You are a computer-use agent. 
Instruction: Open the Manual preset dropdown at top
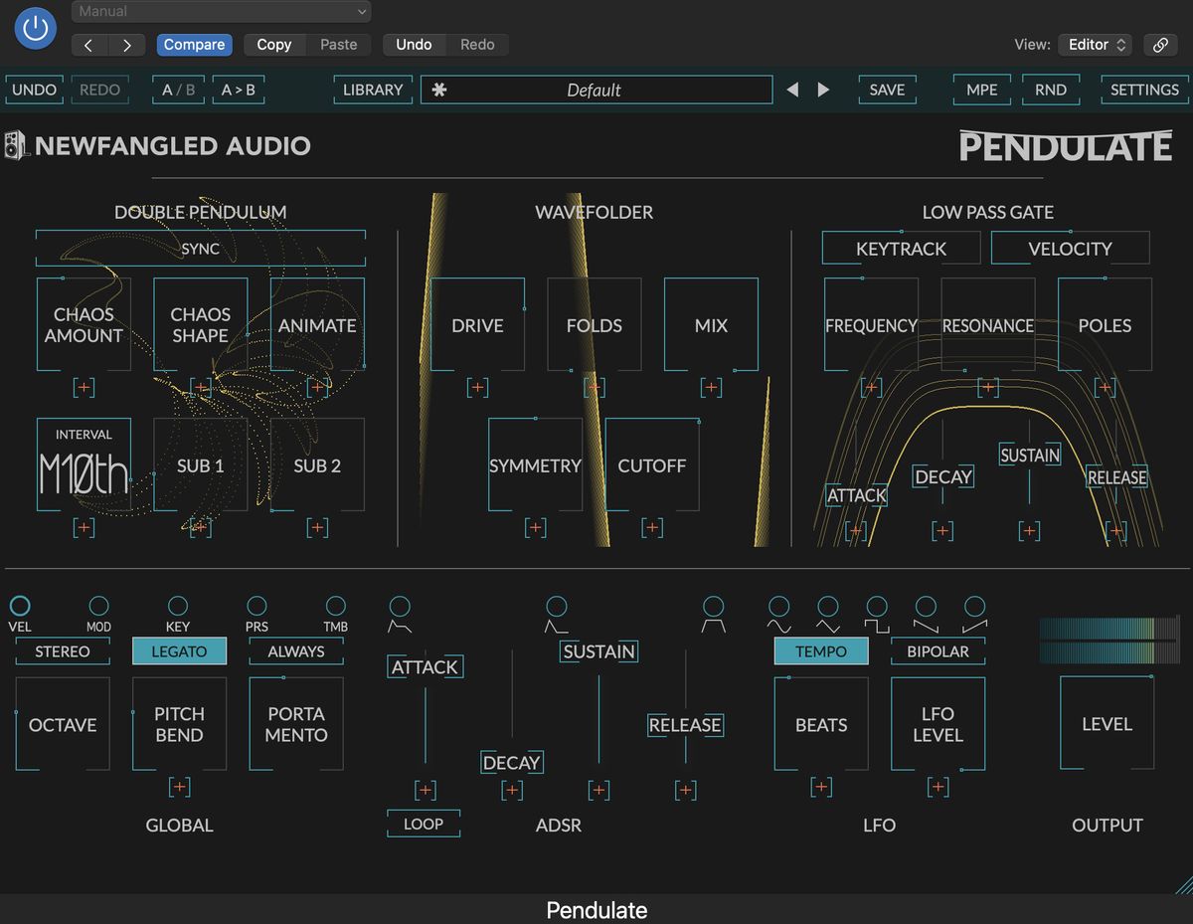point(221,12)
